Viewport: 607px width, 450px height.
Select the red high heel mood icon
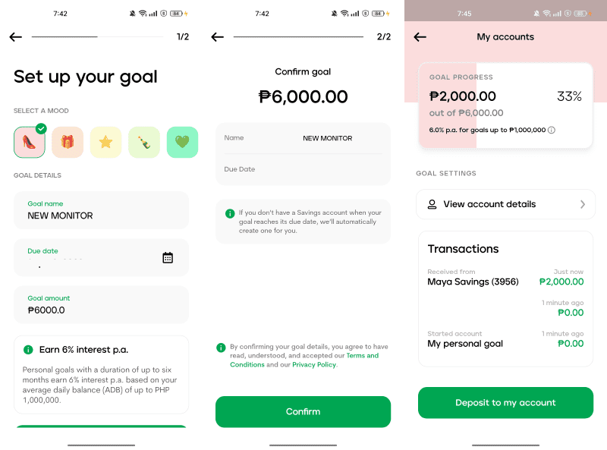(30, 142)
